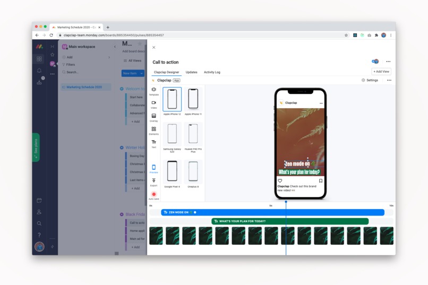Click the blue playhead handle on timeline
This screenshot has width=428, height=285.
pos(286,202)
